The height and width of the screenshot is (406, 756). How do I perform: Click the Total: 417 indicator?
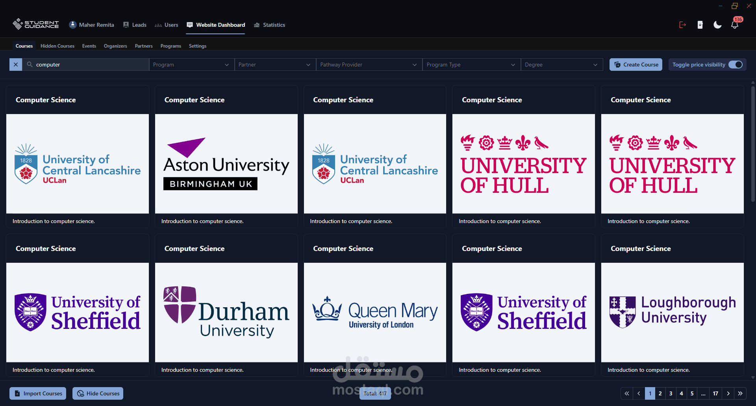[x=375, y=393]
